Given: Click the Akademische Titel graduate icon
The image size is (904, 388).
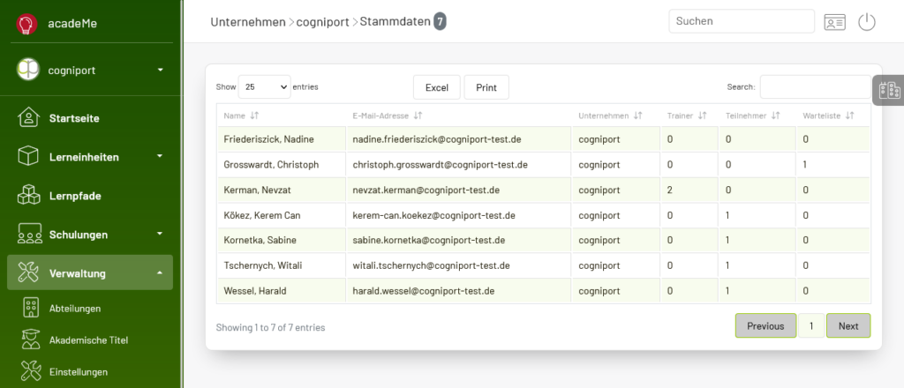Looking at the screenshot, I should (x=31, y=339).
